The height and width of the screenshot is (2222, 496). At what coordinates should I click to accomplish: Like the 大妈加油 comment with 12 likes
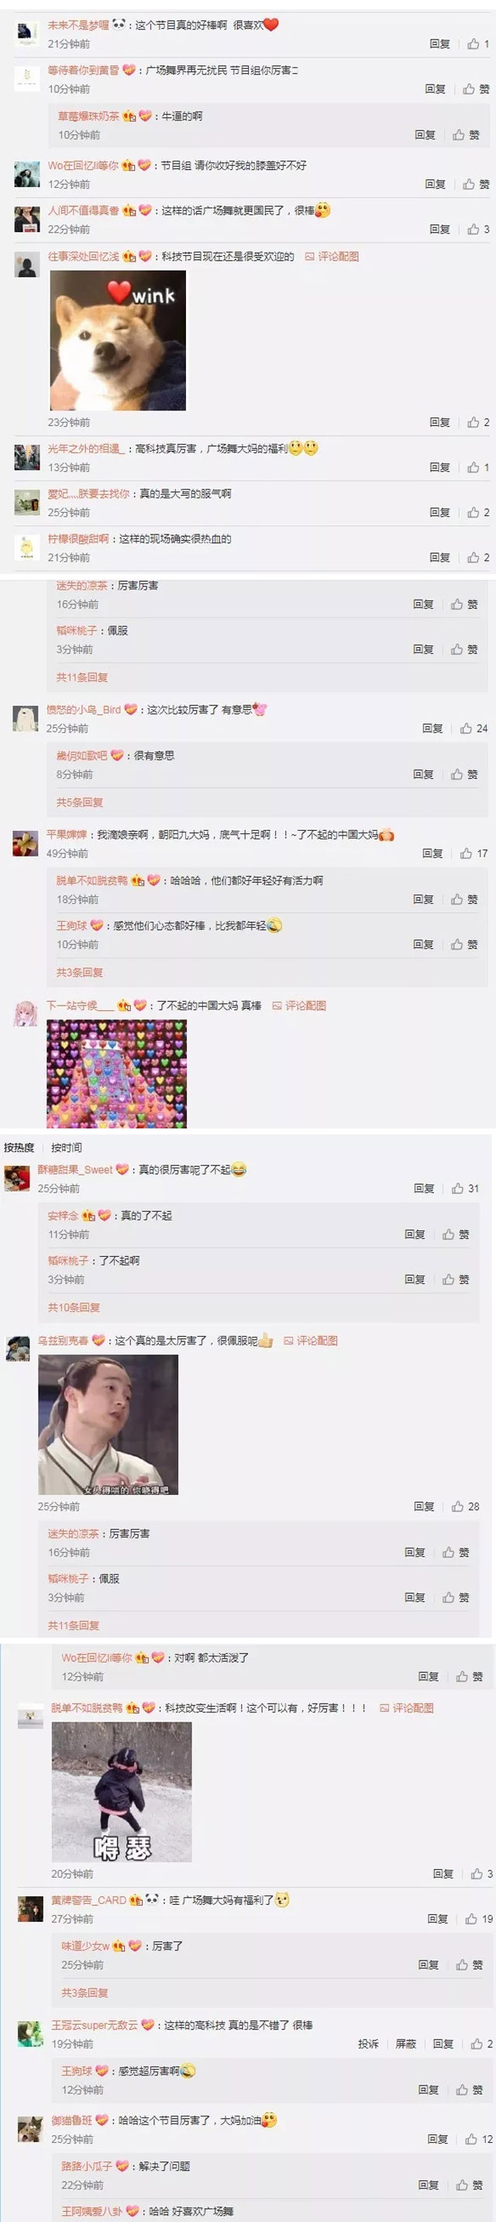(479, 2138)
